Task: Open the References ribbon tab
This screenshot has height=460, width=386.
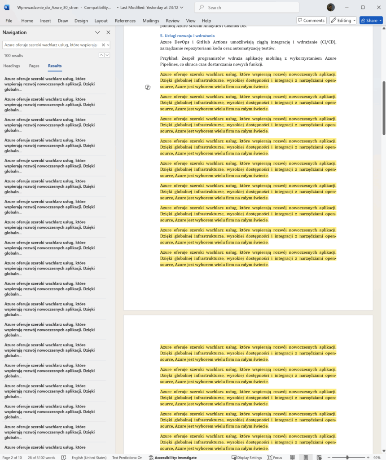Action: (125, 21)
